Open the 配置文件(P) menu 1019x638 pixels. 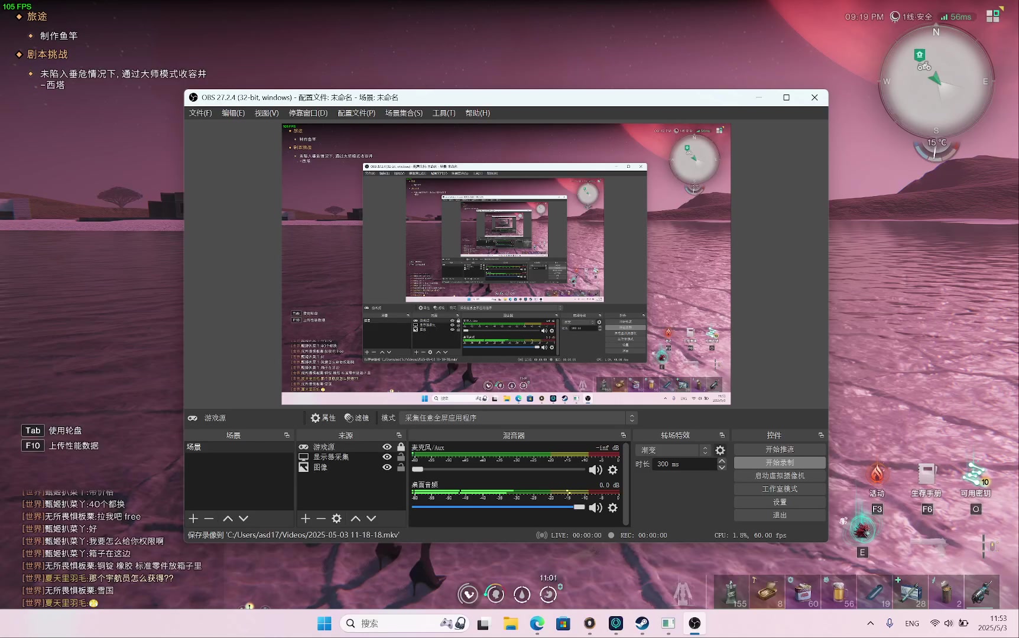pyautogui.click(x=356, y=113)
